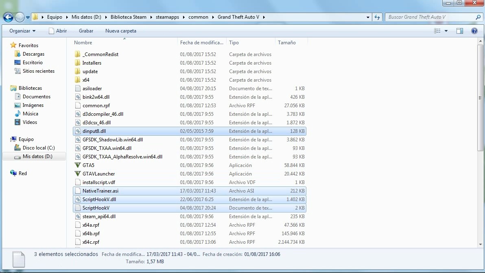
Task: Open Descargas in the sidebar
Action: tap(33, 54)
